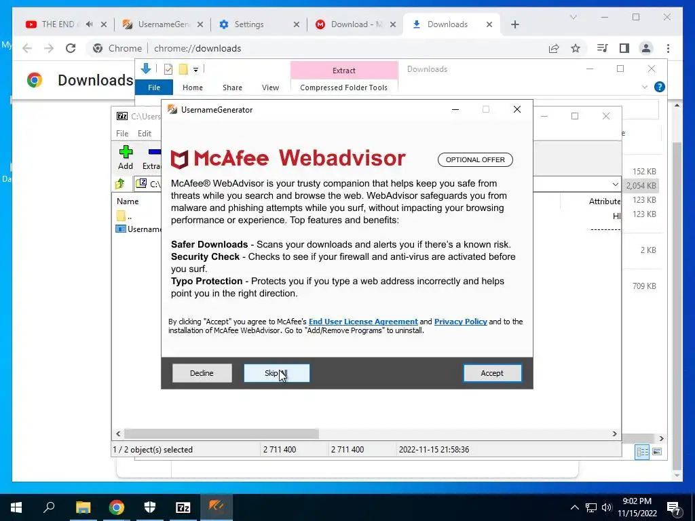The width and height of the screenshot is (695, 521).
Task: Open Windows Security from taskbar
Action: (x=150, y=507)
